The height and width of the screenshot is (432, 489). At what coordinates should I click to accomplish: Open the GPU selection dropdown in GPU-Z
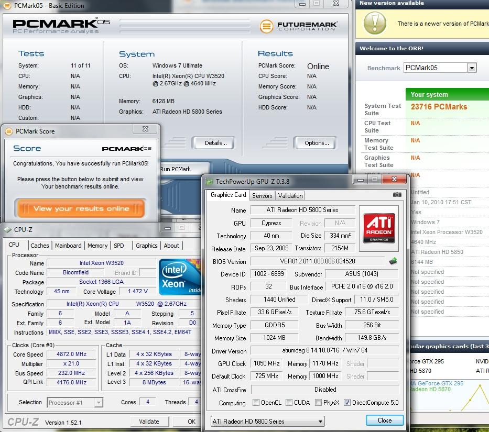coord(268,422)
